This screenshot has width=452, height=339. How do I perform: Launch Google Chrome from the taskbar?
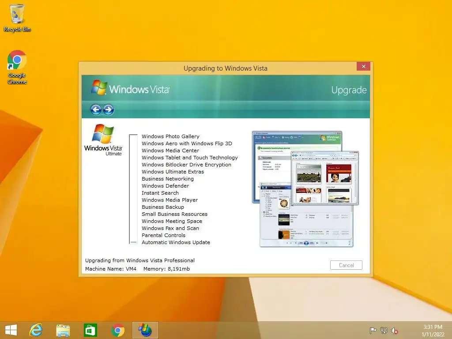[x=117, y=330]
